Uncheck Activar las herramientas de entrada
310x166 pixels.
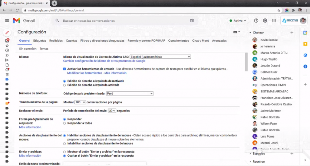coord(64,69)
